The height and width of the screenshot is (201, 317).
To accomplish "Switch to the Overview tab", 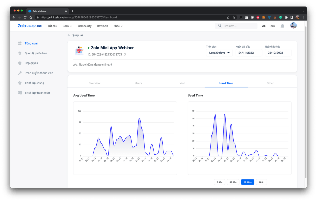I will (x=94, y=83).
